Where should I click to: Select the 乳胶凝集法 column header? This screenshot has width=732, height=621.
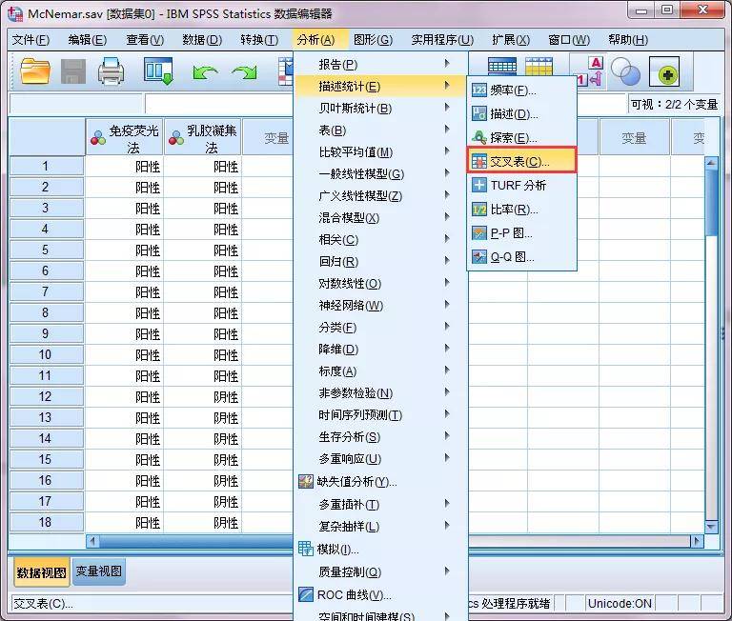click(x=203, y=137)
